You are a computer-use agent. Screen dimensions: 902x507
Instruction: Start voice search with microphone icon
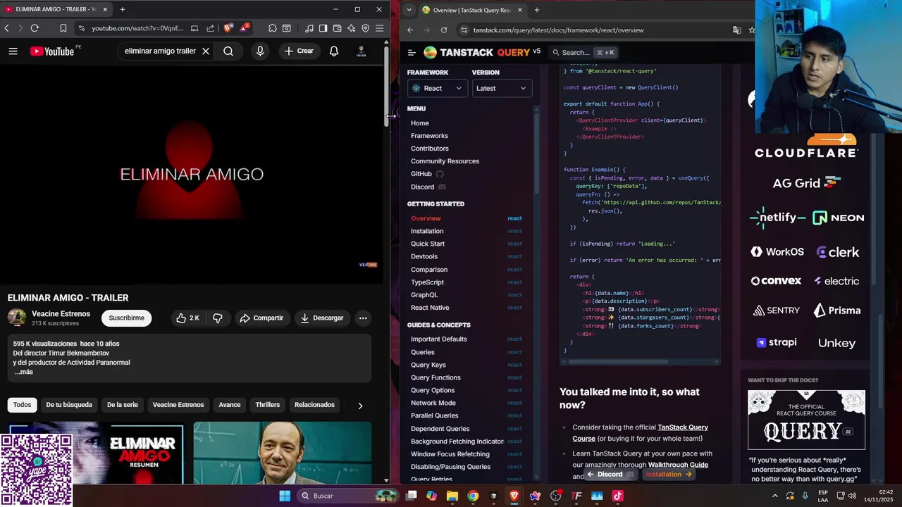[260, 51]
